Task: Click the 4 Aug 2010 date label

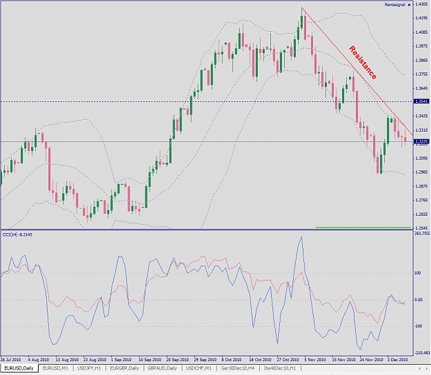Action: tap(39, 359)
